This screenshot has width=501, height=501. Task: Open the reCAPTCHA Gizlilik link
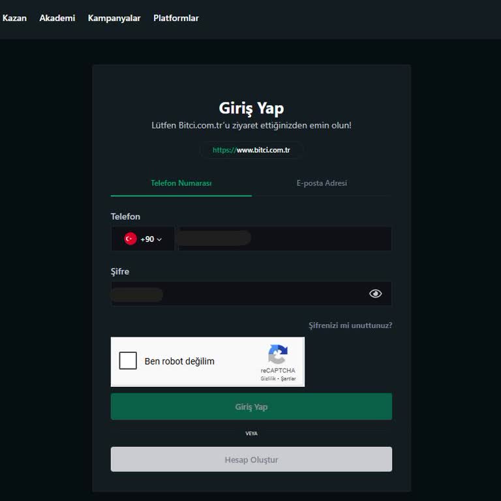click(x=267, y=378)
